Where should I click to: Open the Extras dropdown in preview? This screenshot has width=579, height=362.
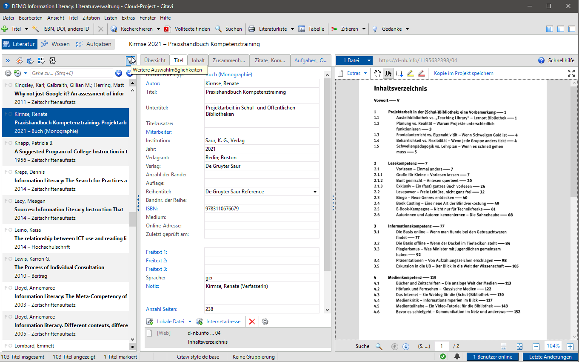pyautogui.click(x=357, y=73)
